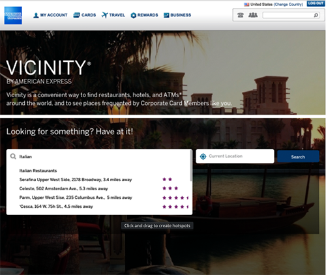
Task: Select Serafina Upper West Side result
Action: [76, 180]
